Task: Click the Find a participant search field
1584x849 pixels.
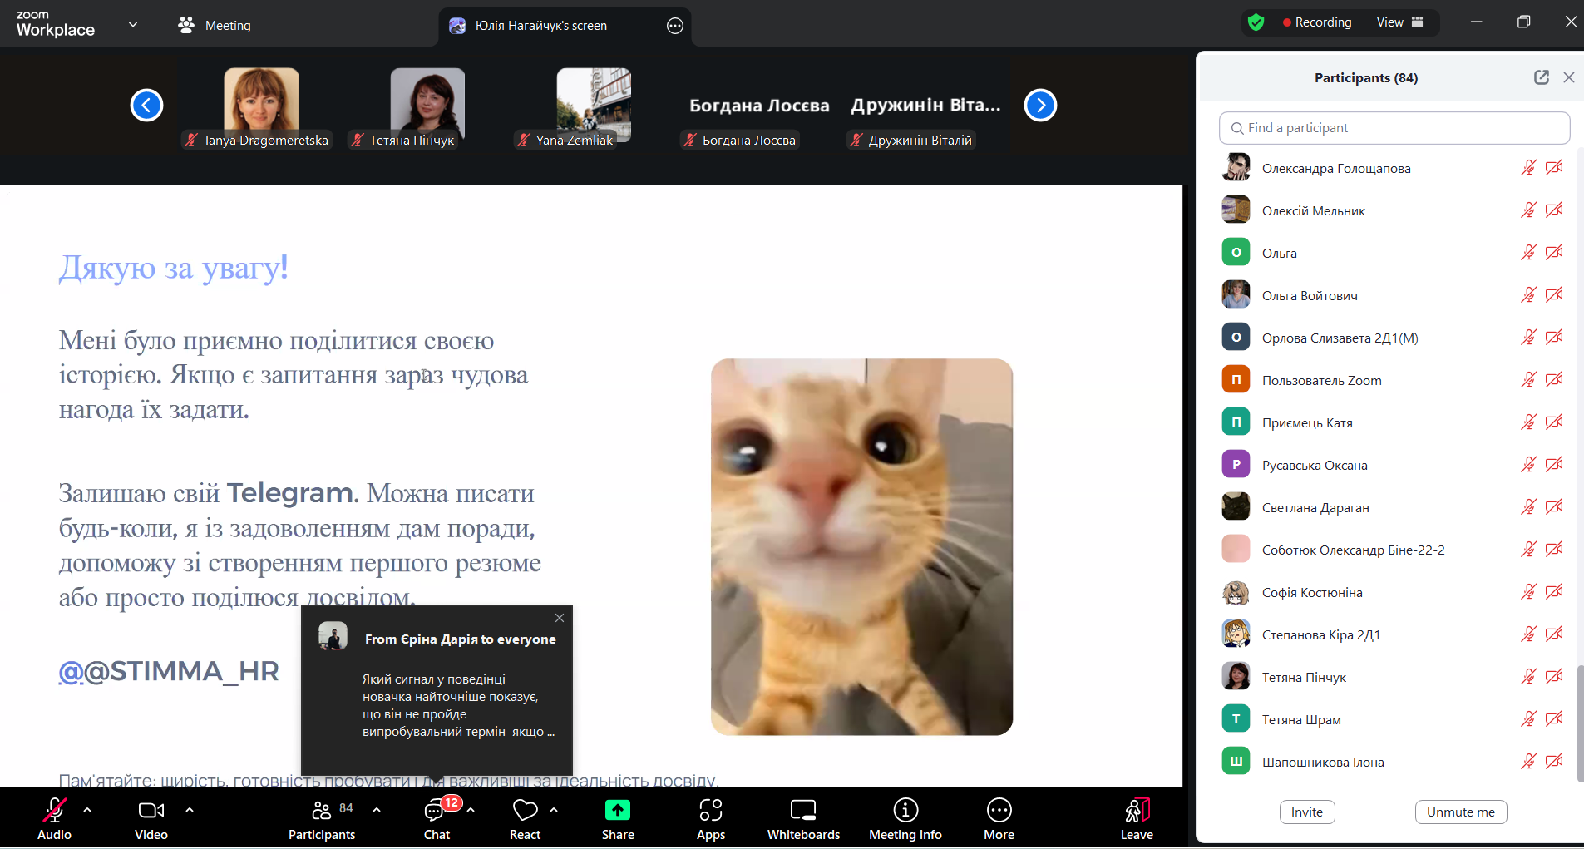Action: (x=1394, y=128)
